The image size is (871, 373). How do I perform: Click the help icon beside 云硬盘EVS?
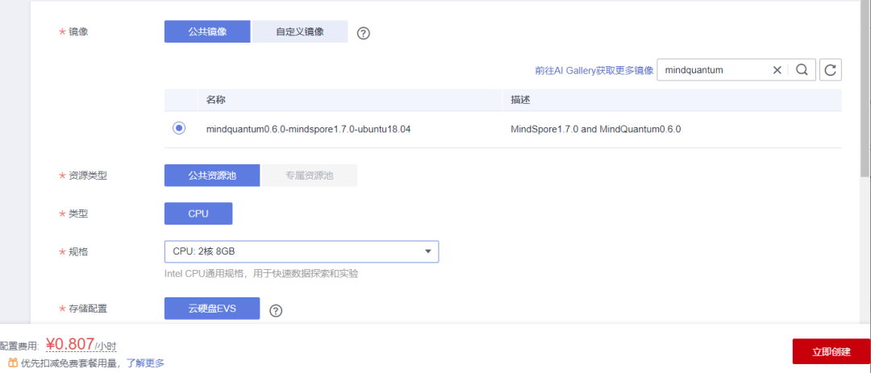(x=276, y=311)
